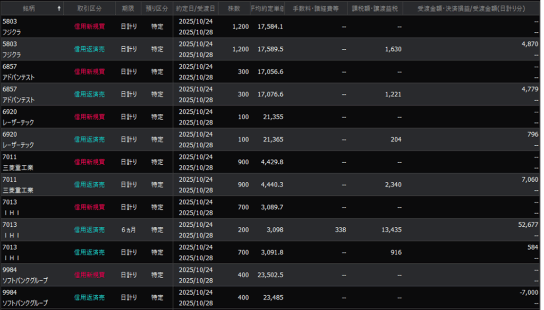Click the 株数 column header
This screenshot has height=310, width=544.
(234, 8)
